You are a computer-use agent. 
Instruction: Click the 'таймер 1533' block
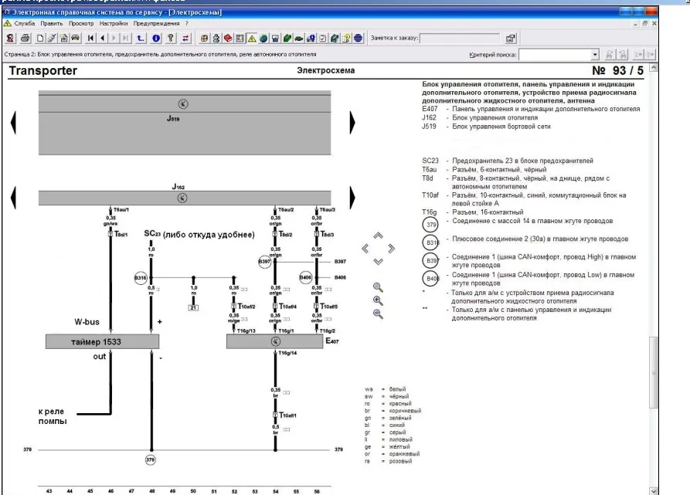tap(102, 341)
